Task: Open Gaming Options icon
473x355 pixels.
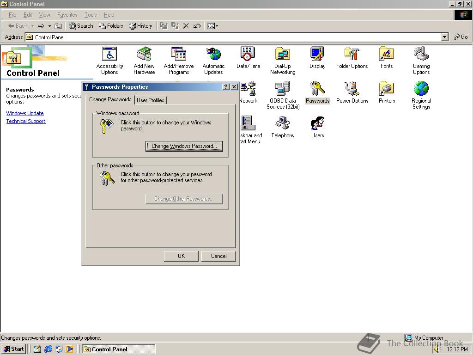Action: tap(421, 61)
